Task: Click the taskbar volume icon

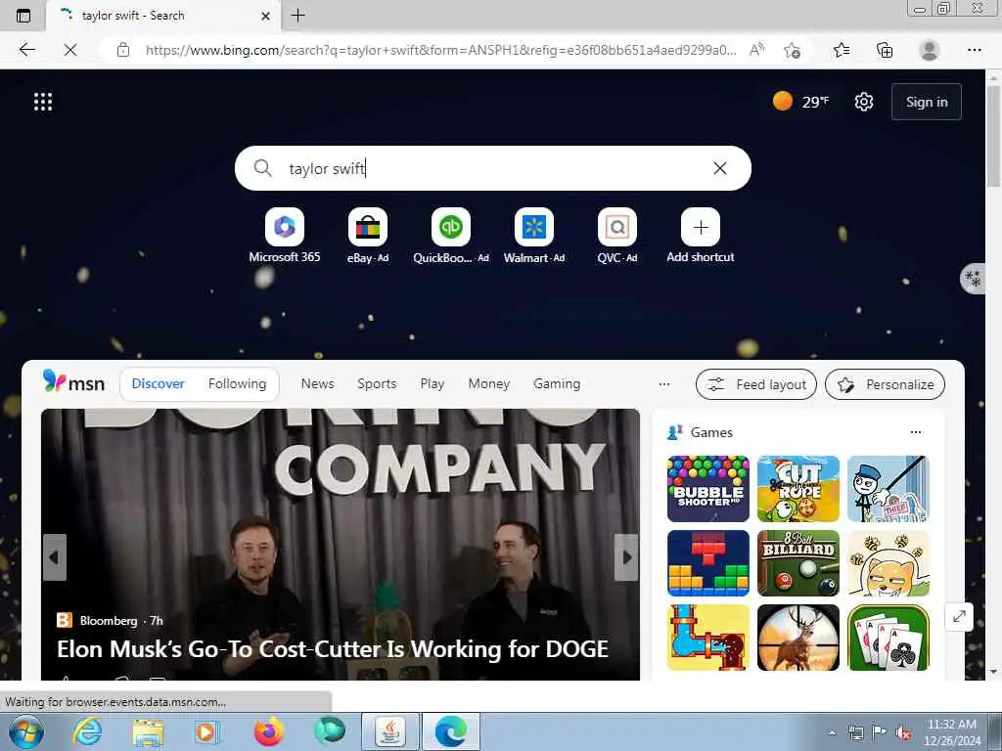Action: tap(903, 732)
